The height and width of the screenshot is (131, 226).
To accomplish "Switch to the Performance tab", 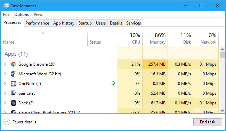I will (x=37, y=23).
